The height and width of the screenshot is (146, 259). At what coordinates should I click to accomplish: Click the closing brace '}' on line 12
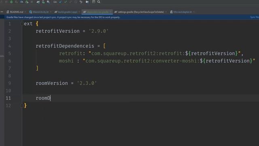[25, 105]
